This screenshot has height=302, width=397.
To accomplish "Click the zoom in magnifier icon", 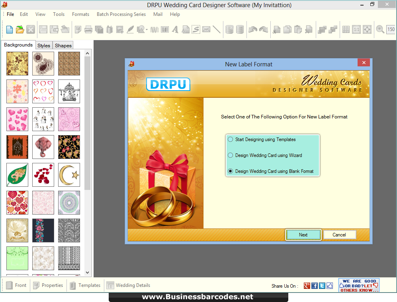I will 380,29.
